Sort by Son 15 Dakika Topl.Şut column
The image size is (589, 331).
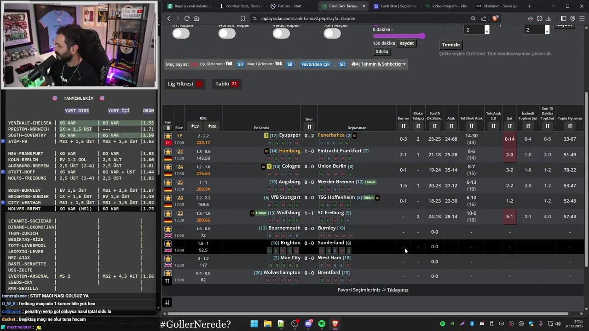tap(547, 126)
